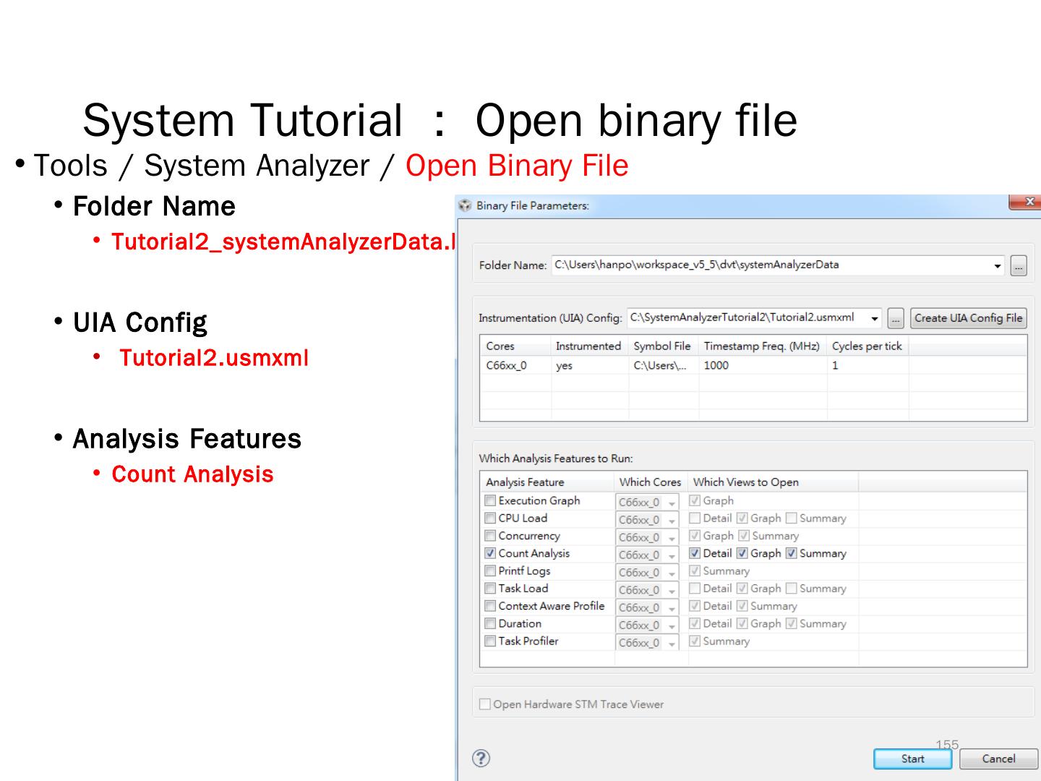The height and width of the screenshot is (781, 1041).
Task: Enable the CPU Load analysis checkbox
Action: [x=490, y=518]
